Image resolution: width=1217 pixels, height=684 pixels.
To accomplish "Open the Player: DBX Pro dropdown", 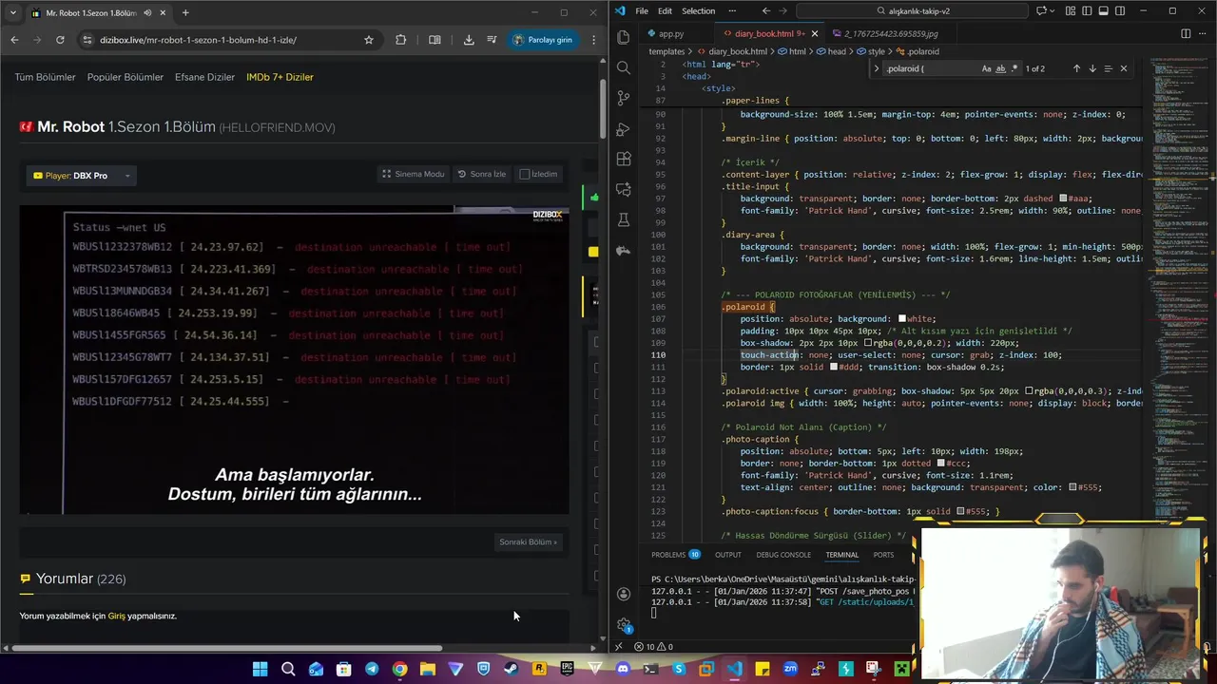I will click(x=81, y=176).
